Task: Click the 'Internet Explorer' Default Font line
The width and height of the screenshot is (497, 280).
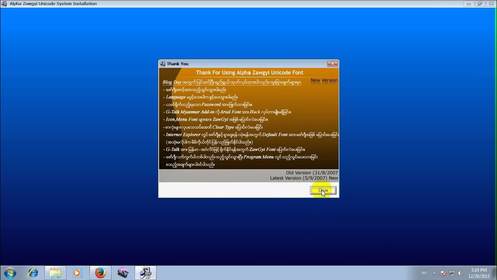Action: (251, 135)
